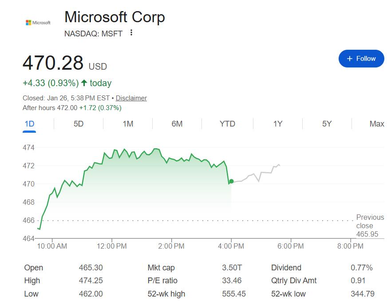The width and height of the screenshot is (387, 301).
Task: Switch to the 1M chart tab
Action: (128, 124)
